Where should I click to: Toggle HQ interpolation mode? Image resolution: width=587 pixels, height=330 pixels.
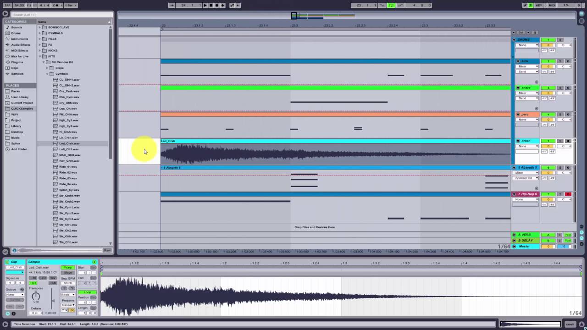coord(33,283)
